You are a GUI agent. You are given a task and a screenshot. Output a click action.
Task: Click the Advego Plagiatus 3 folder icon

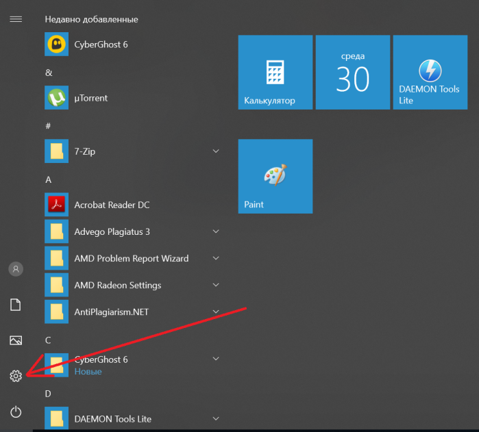tap(56, 231)
